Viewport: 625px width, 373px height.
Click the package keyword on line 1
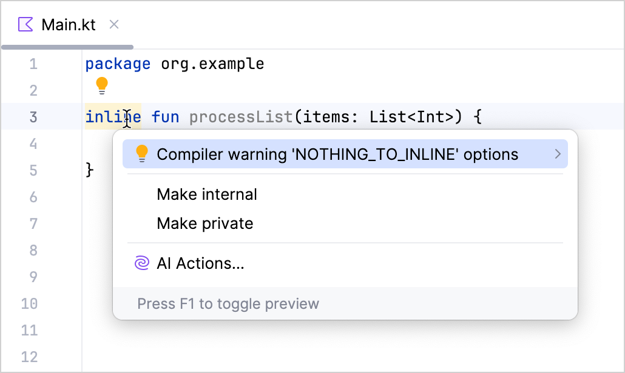(118, 64)
